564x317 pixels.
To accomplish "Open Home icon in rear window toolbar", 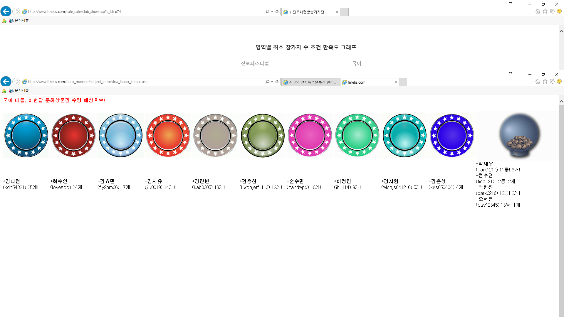I will (538, 11).
